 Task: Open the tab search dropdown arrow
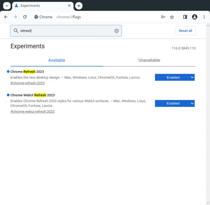click(7, 6)
